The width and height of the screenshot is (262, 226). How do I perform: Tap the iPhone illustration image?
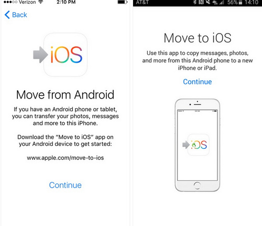click(198, 145)
